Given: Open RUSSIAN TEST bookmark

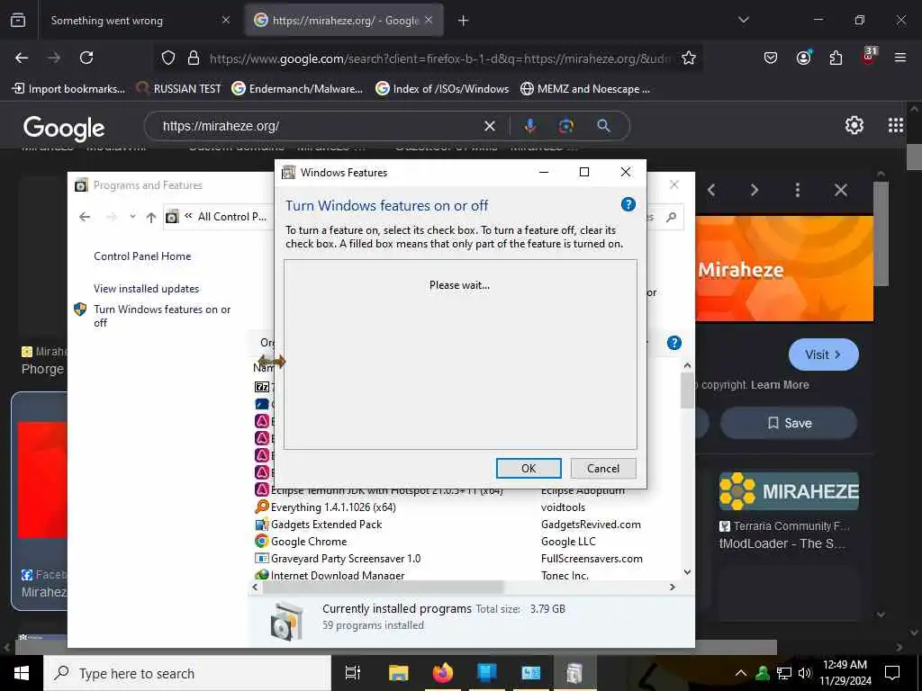Looking at the screenshot, I should click(x=179, y=89).
